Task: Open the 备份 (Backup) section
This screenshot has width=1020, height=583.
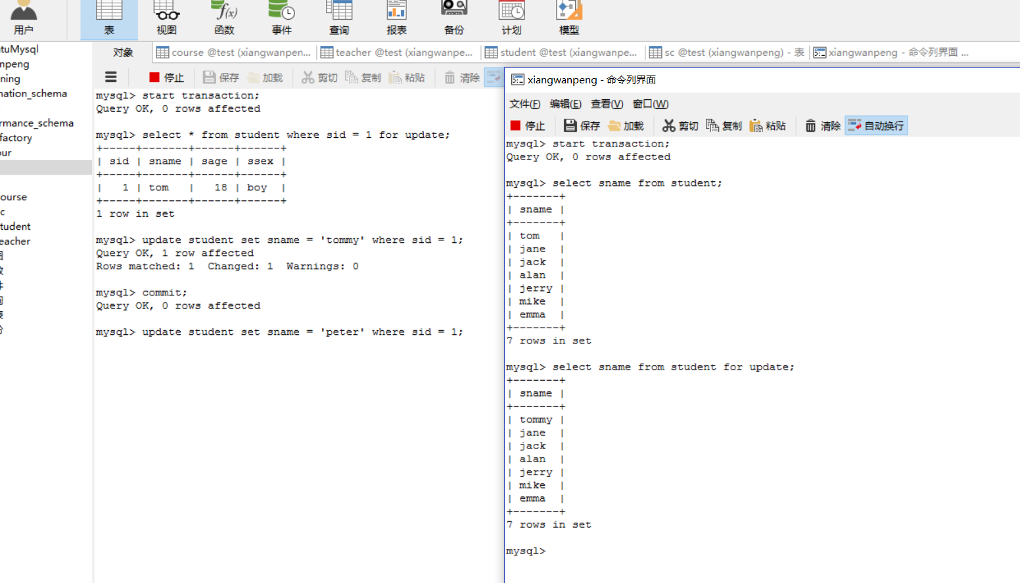Action: (x=454, y=19)
